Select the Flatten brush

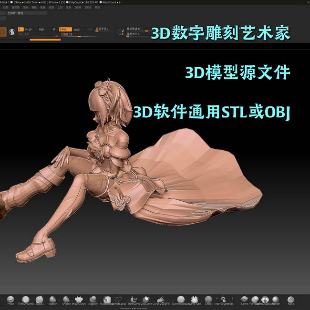53,300
